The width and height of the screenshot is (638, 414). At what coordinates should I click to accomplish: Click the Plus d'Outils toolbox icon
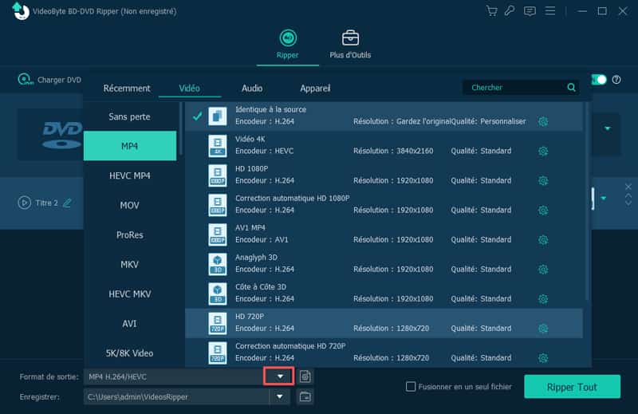tap(349, 38)
